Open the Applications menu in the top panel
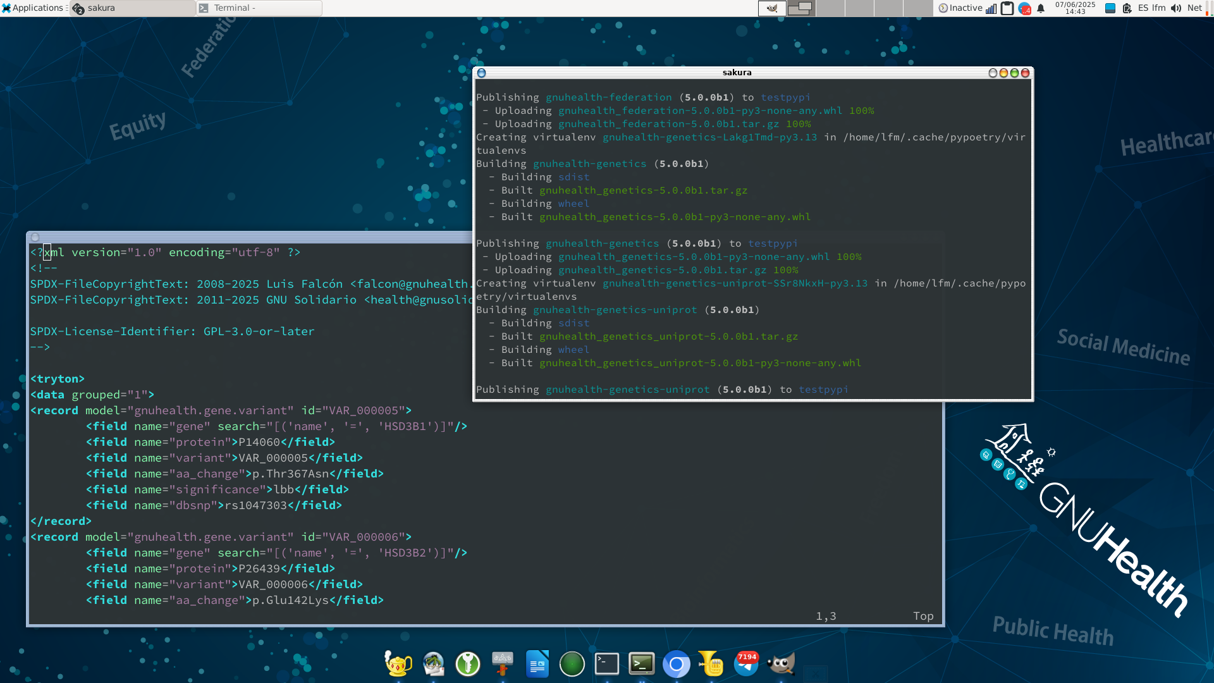Screen dimensions: 1214x683 click(33, 8)
